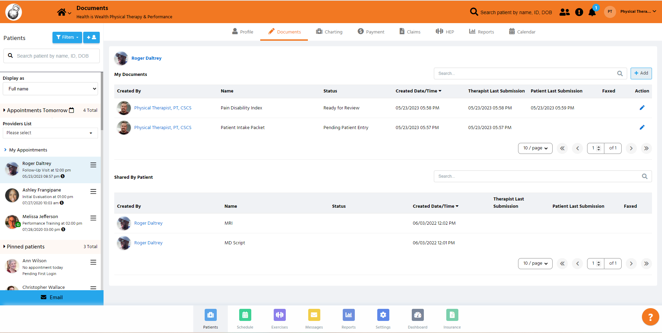This screenshot has height=333, width=662.
Task: Click the add patient icon button
Action: 91,37
